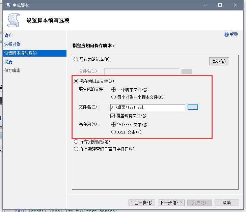Select 另存为脚本文件 radio option
This screenshot has height=212, width=246.
(76, 81)
